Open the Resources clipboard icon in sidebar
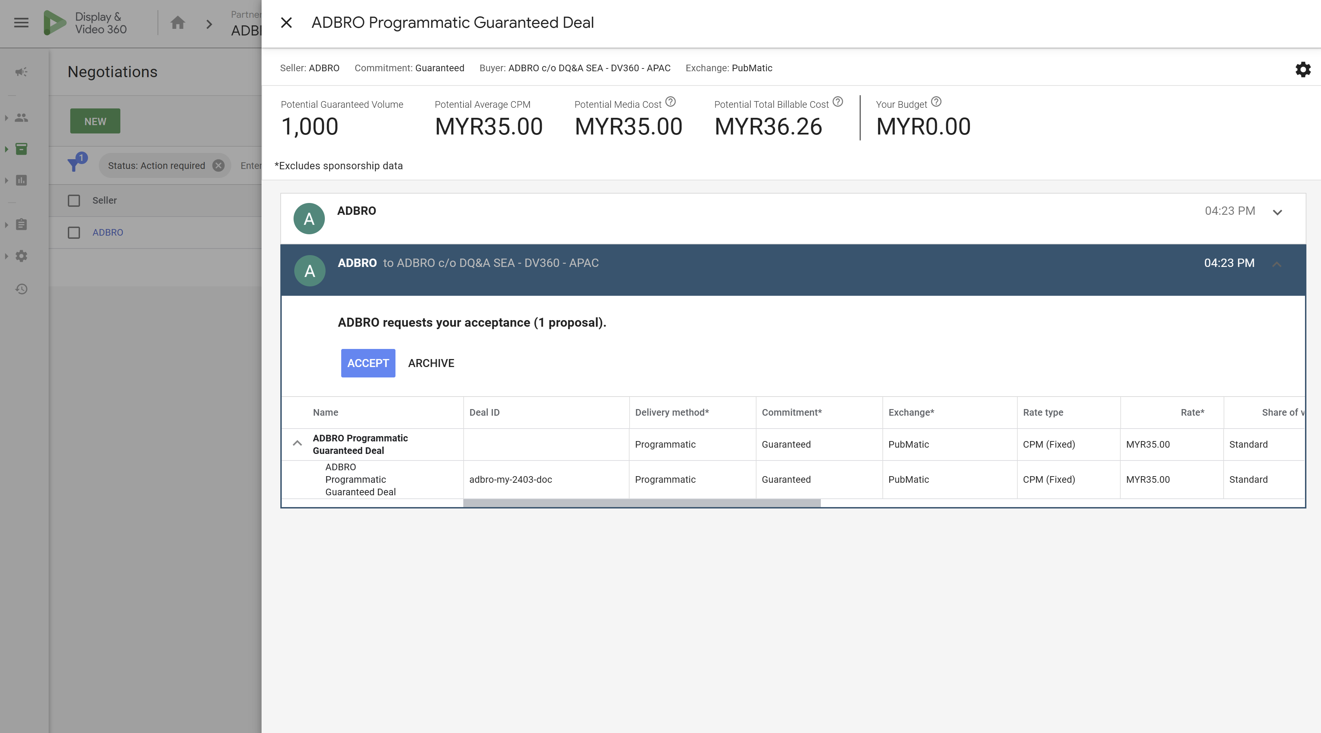The width and height of the screenshot is (1321, 733). [21, 225]
